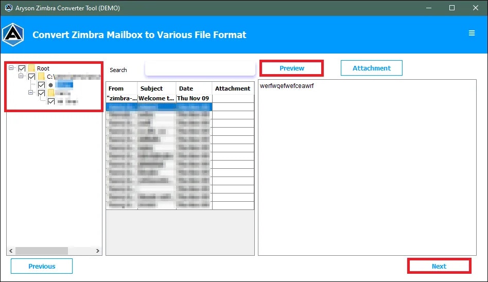Go to the Previous step

pos(42,266)
